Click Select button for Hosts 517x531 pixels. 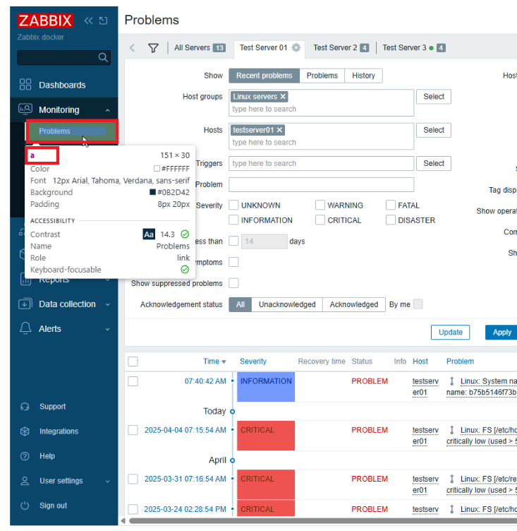click(x=434, y=130)
